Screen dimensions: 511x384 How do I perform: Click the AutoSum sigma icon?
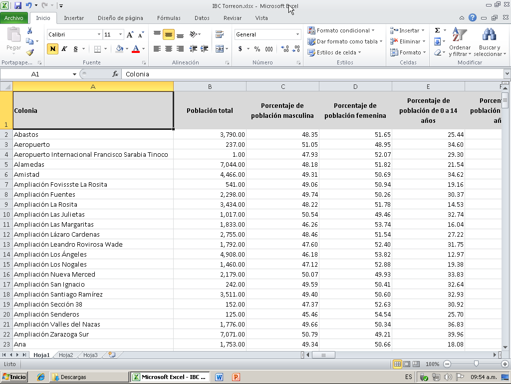[437, 30]
